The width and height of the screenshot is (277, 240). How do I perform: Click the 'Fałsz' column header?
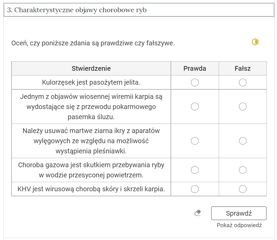pos(242,68)
